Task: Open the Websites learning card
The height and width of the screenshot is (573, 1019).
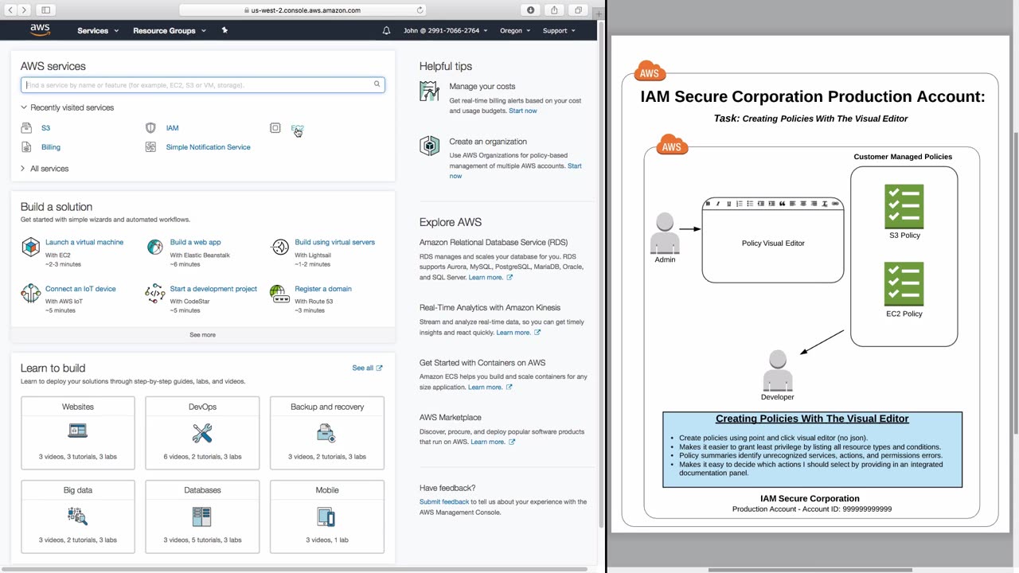Action: tap(78, 433)
